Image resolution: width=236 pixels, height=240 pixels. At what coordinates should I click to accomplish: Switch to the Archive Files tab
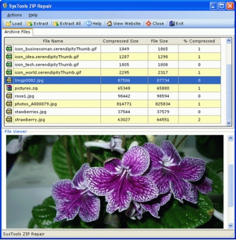[17, 32]
